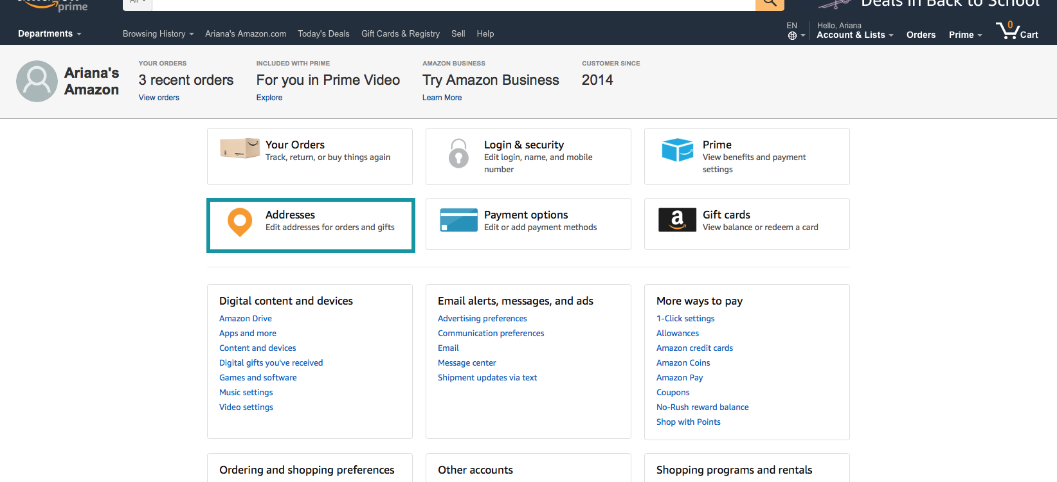1057x482 pixels.
Task: Open the Your Orders card title
Action: tap(295, 145)
